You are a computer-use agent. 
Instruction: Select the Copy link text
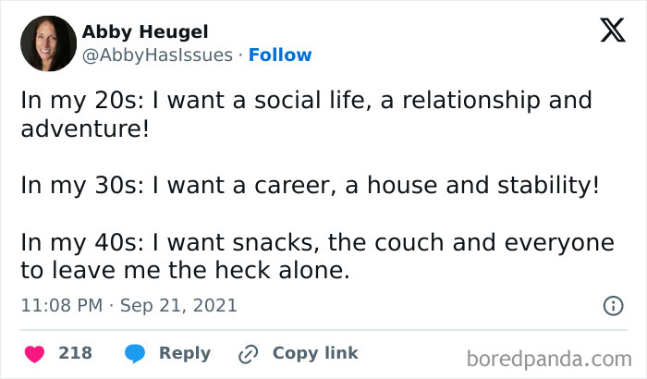(315, 353)
